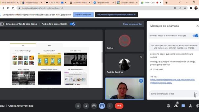Open meeting details info icon
Image resolution: width=199 pixels, height=112 pixels.
pyautogui.click(x=169, y=106)
